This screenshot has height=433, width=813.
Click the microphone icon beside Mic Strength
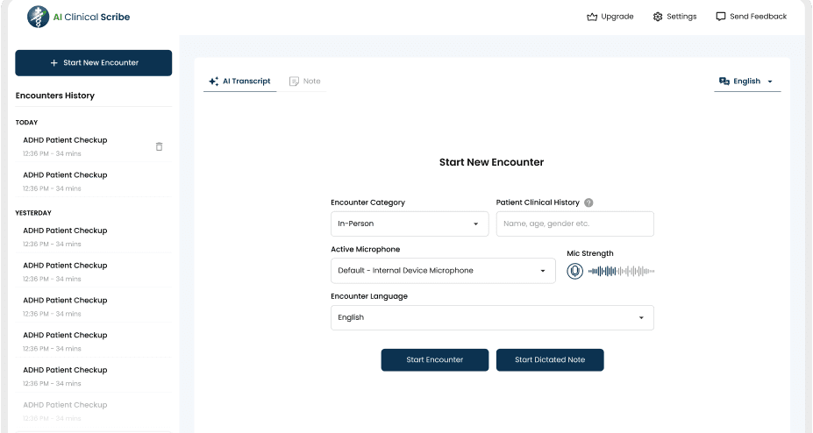click(x=574, y=271)
